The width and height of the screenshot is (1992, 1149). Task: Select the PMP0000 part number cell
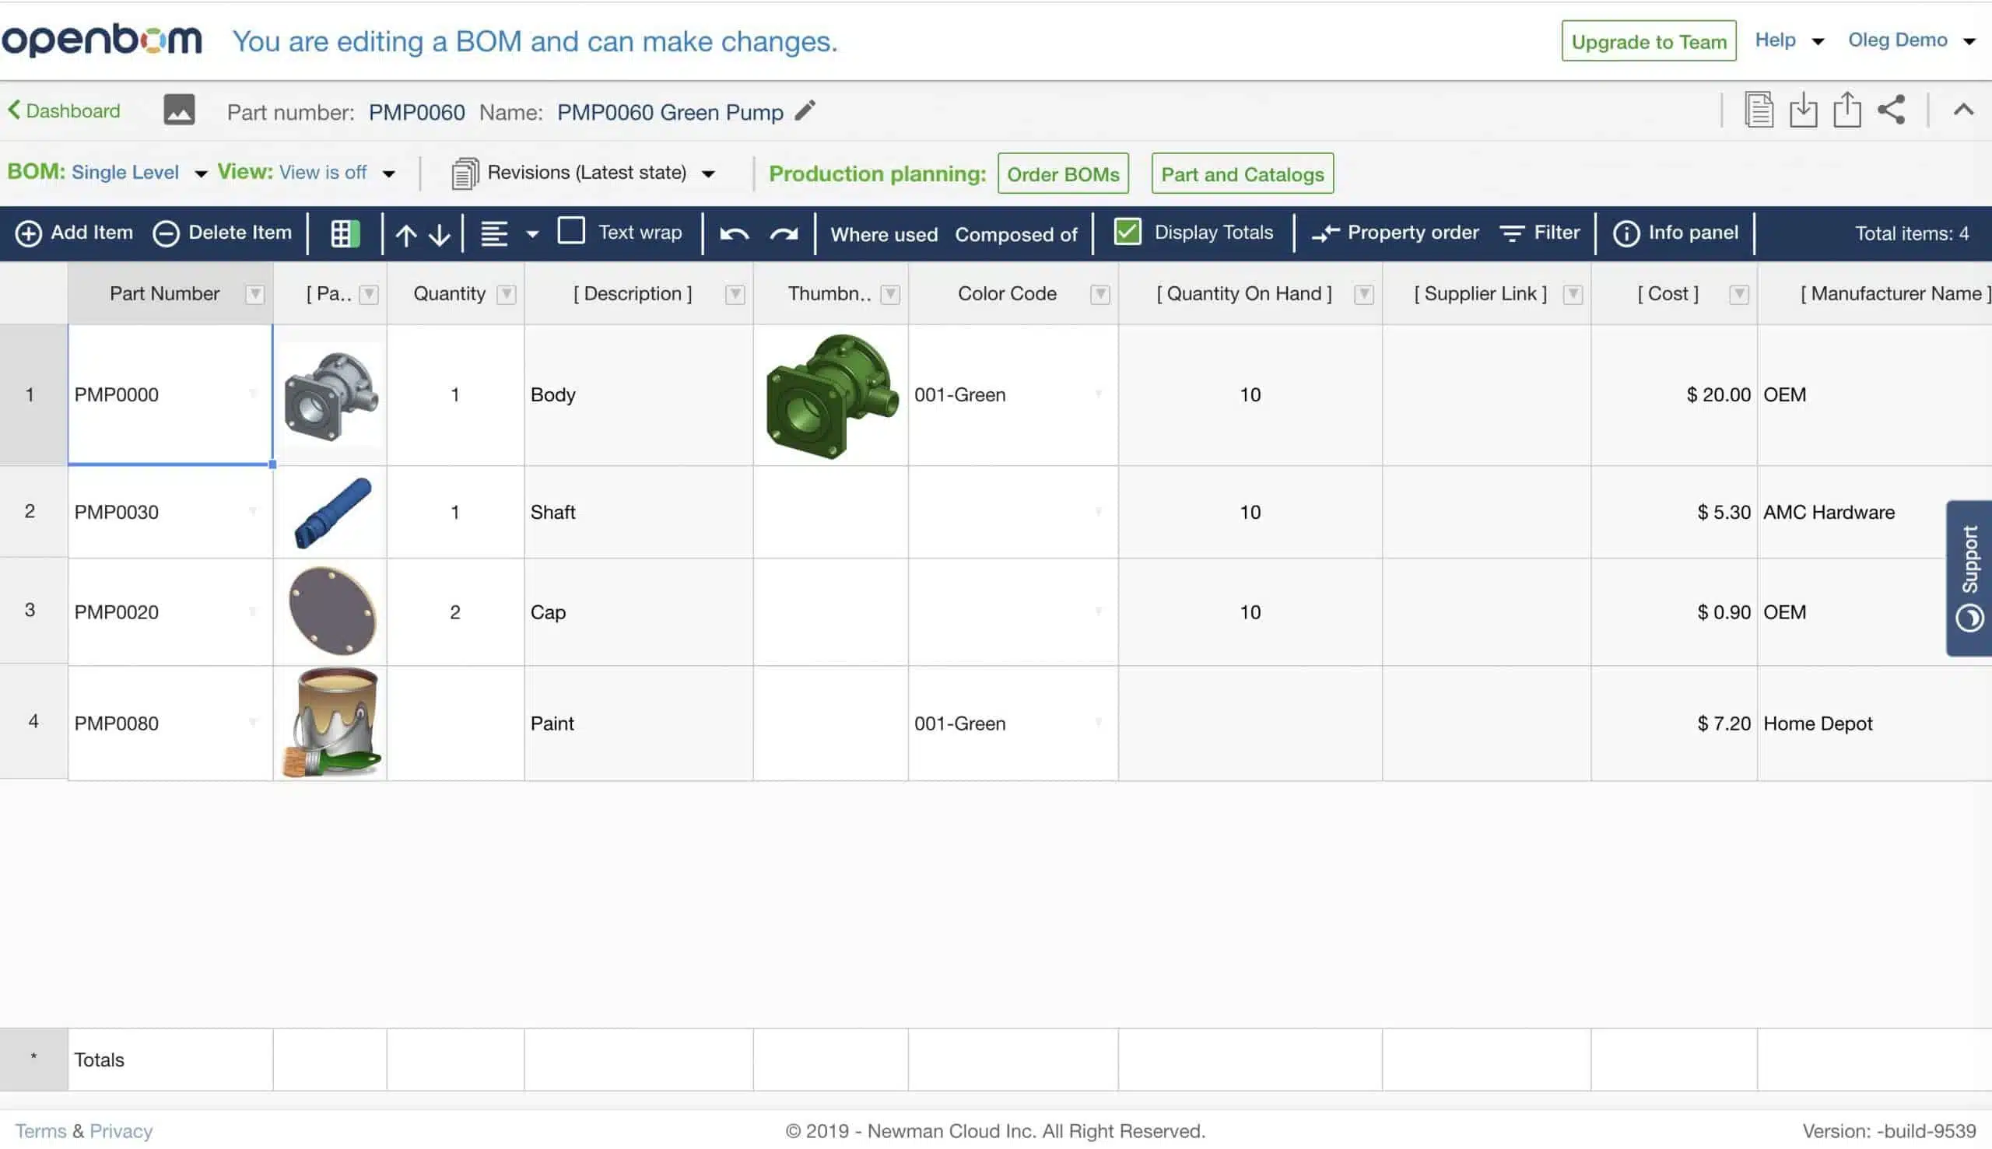coord(170,394)
